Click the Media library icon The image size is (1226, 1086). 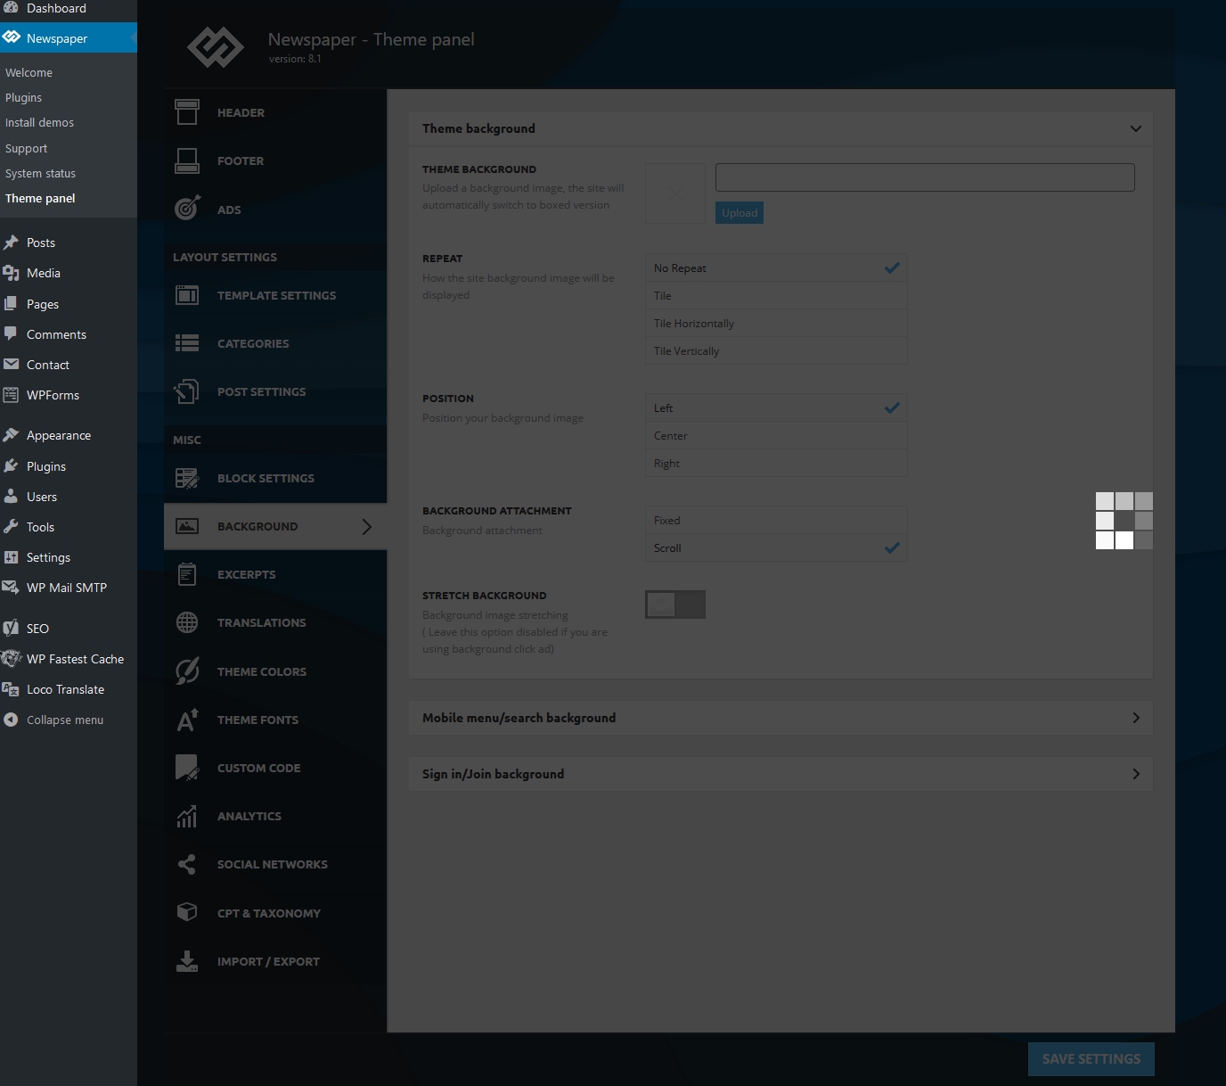point(11,273)
